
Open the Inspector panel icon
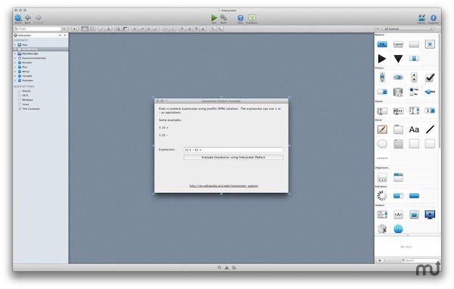click(x=433, y=18)
